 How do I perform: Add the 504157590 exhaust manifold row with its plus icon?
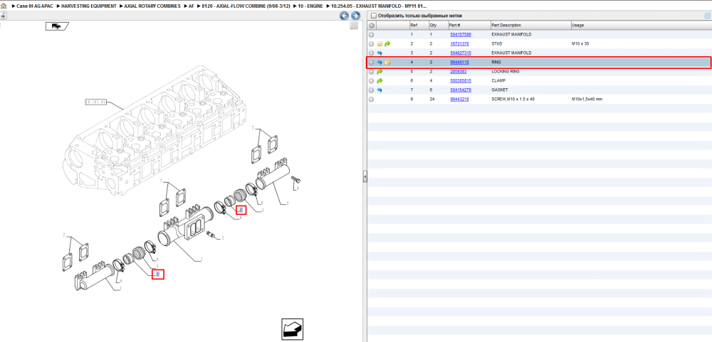[x=372, y=34]
